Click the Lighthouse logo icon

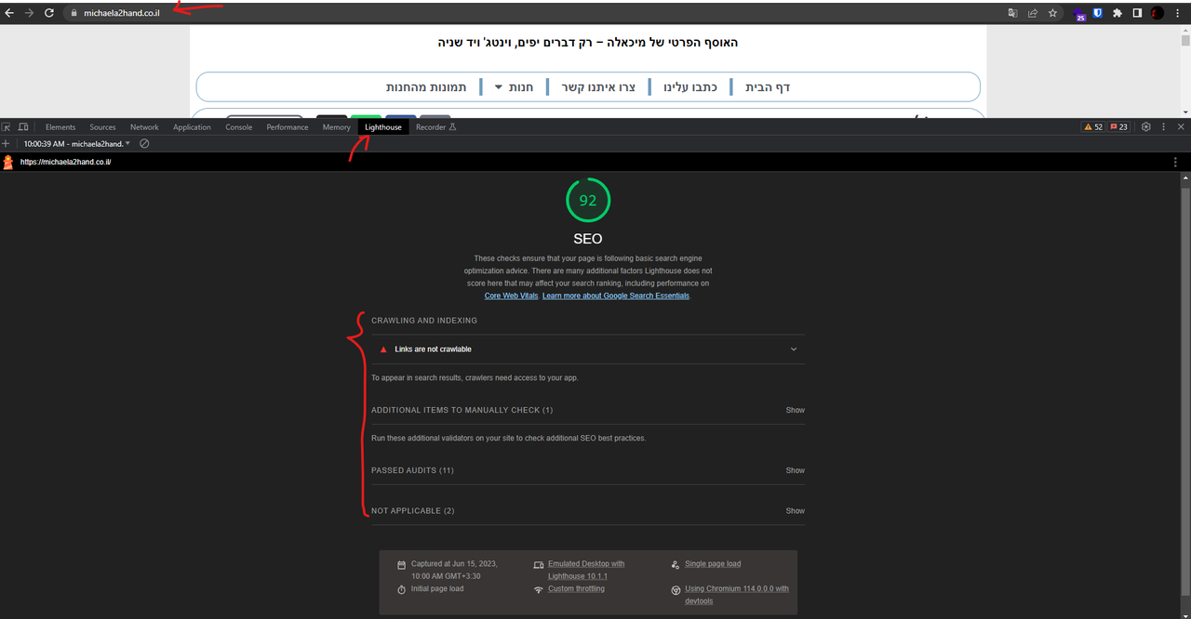(7, 162)
